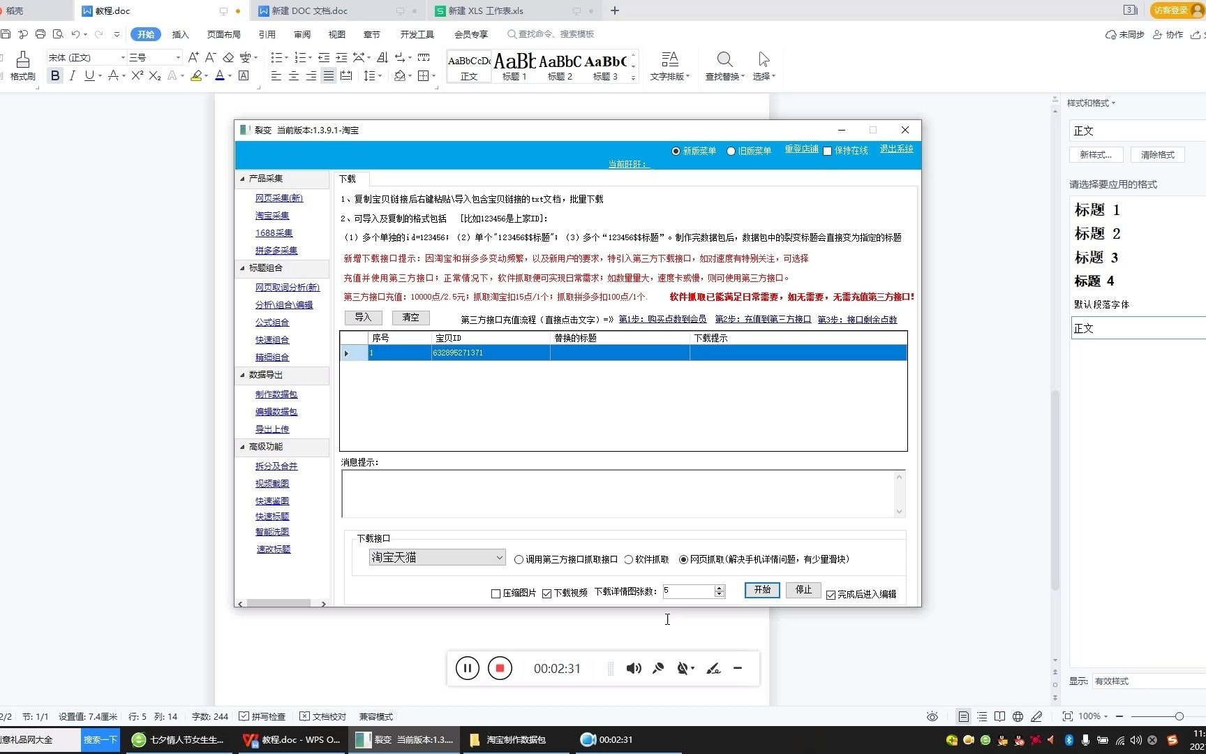The width and height of the screenshot is (1206, 754).
Task: Increase paragraph indent
Action: click(341, 57)
